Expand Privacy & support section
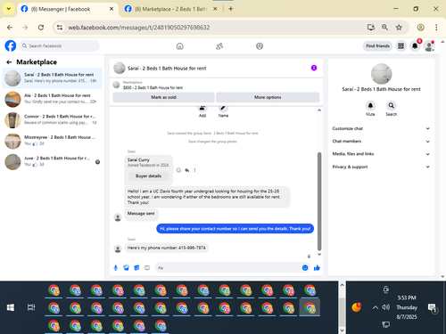446x334 pixels. [381, 167]
